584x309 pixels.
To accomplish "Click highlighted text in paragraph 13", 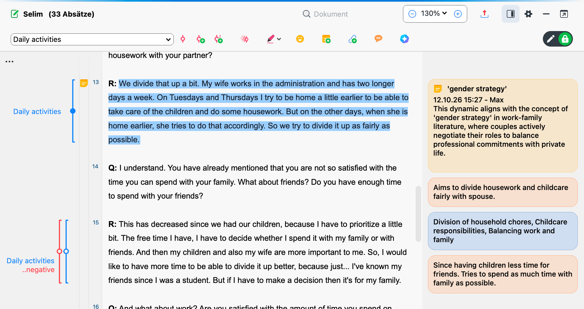I will point(258,112).
